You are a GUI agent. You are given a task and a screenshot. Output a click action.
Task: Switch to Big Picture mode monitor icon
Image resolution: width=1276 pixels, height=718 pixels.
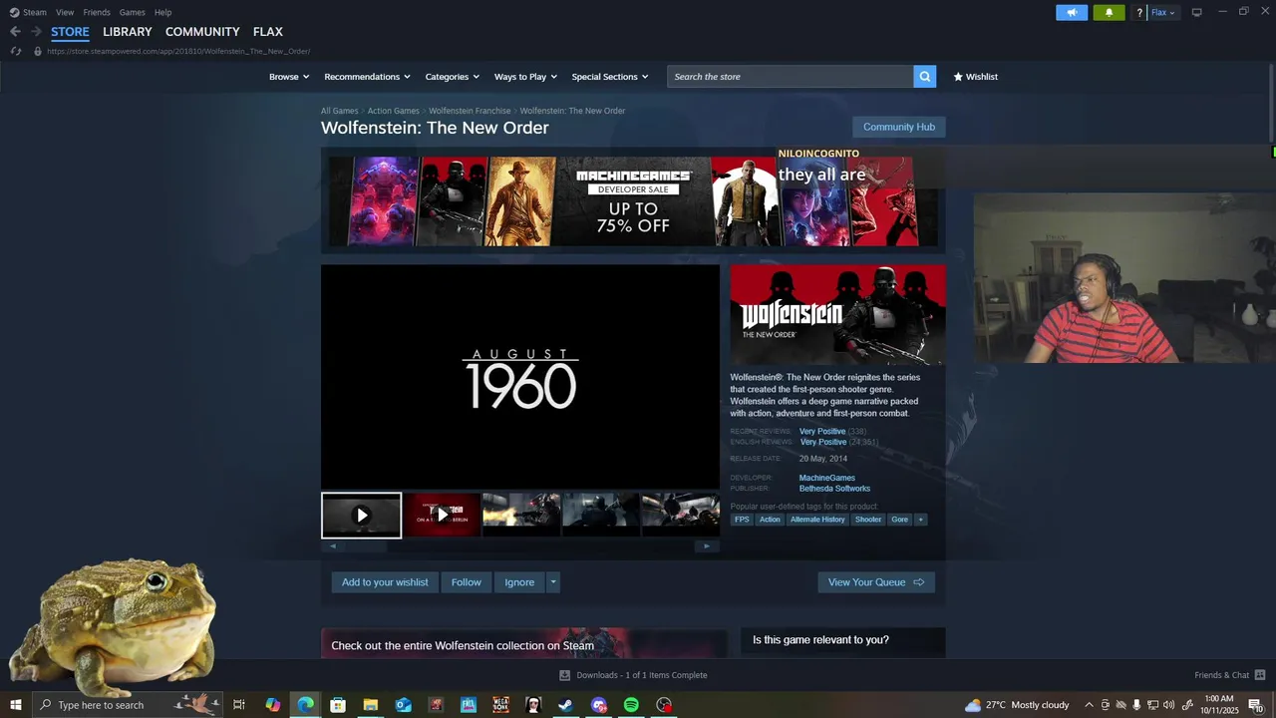tap(1196, 12)
